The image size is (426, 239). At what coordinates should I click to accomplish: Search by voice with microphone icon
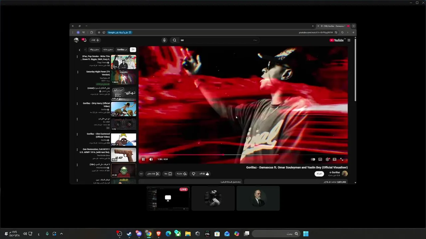tap(164, 40)
